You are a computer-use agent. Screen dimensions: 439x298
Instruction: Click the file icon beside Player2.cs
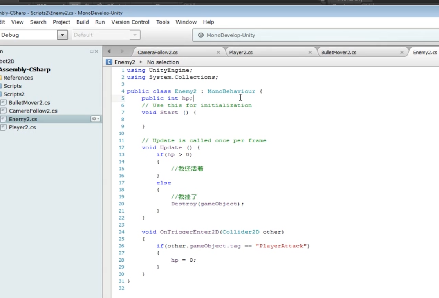4,127
